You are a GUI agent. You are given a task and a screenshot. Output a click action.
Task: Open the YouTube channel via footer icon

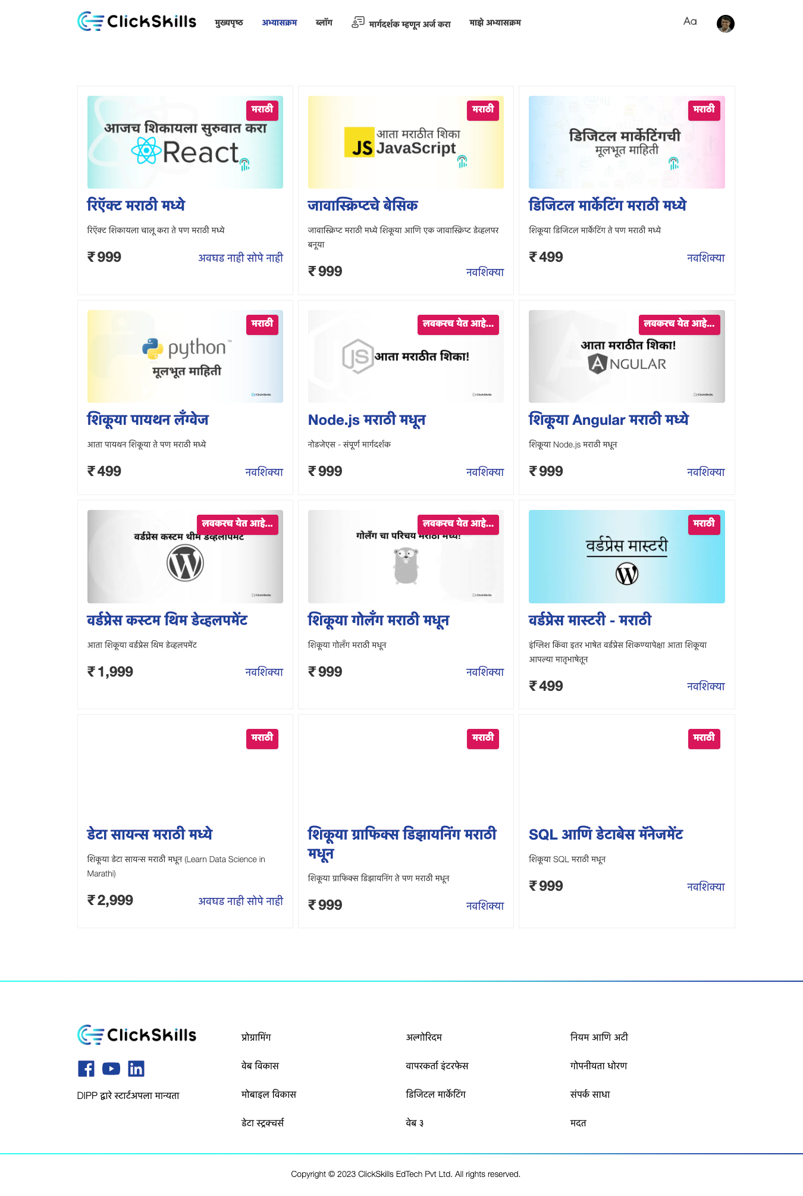[111, 1069]
